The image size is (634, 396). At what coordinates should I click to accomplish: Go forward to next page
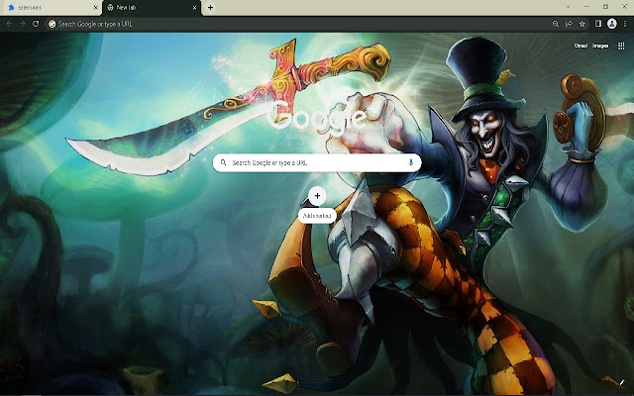tap(22, 24)
